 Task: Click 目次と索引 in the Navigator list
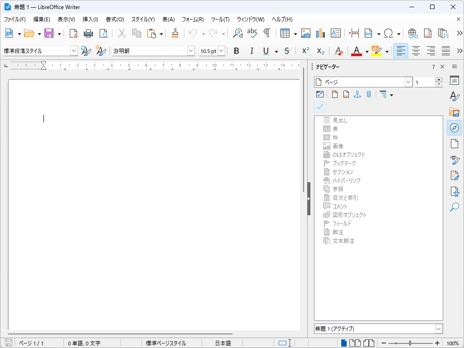346,198
